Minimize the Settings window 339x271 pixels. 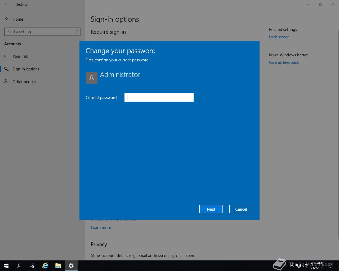(x=309, y=4)
